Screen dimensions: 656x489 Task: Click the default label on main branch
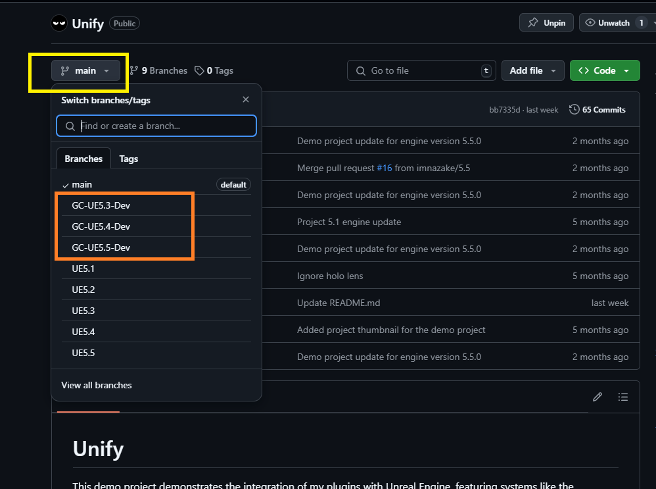233,184
